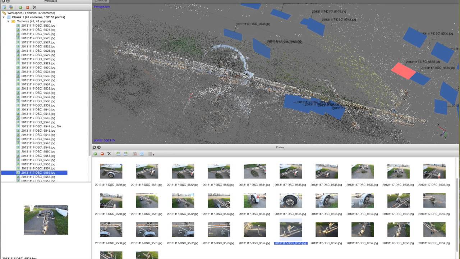Click Add Chunk icon in Workspace toolbar
460x259 pixels.
tap(4, 7)
